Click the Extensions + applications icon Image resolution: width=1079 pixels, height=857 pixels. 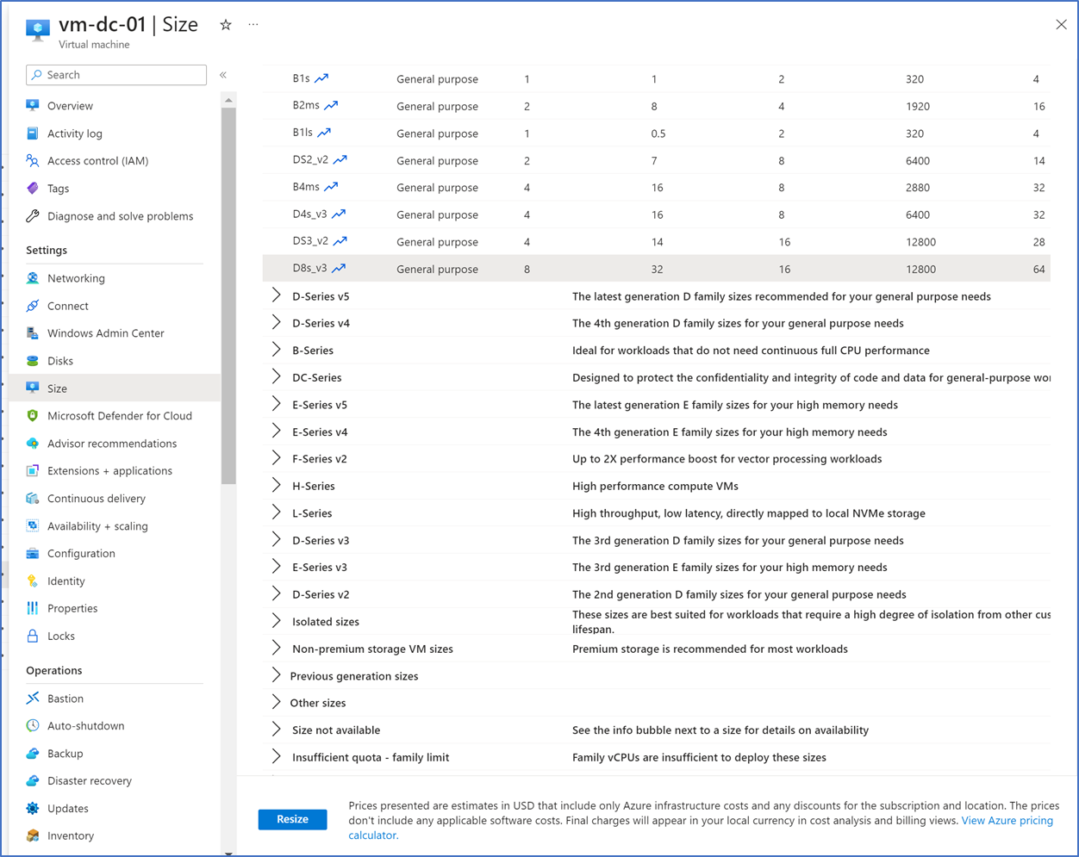pos(33,471)
